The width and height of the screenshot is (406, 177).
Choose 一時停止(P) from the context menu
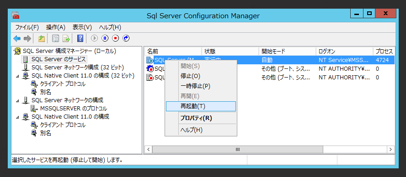201,86
